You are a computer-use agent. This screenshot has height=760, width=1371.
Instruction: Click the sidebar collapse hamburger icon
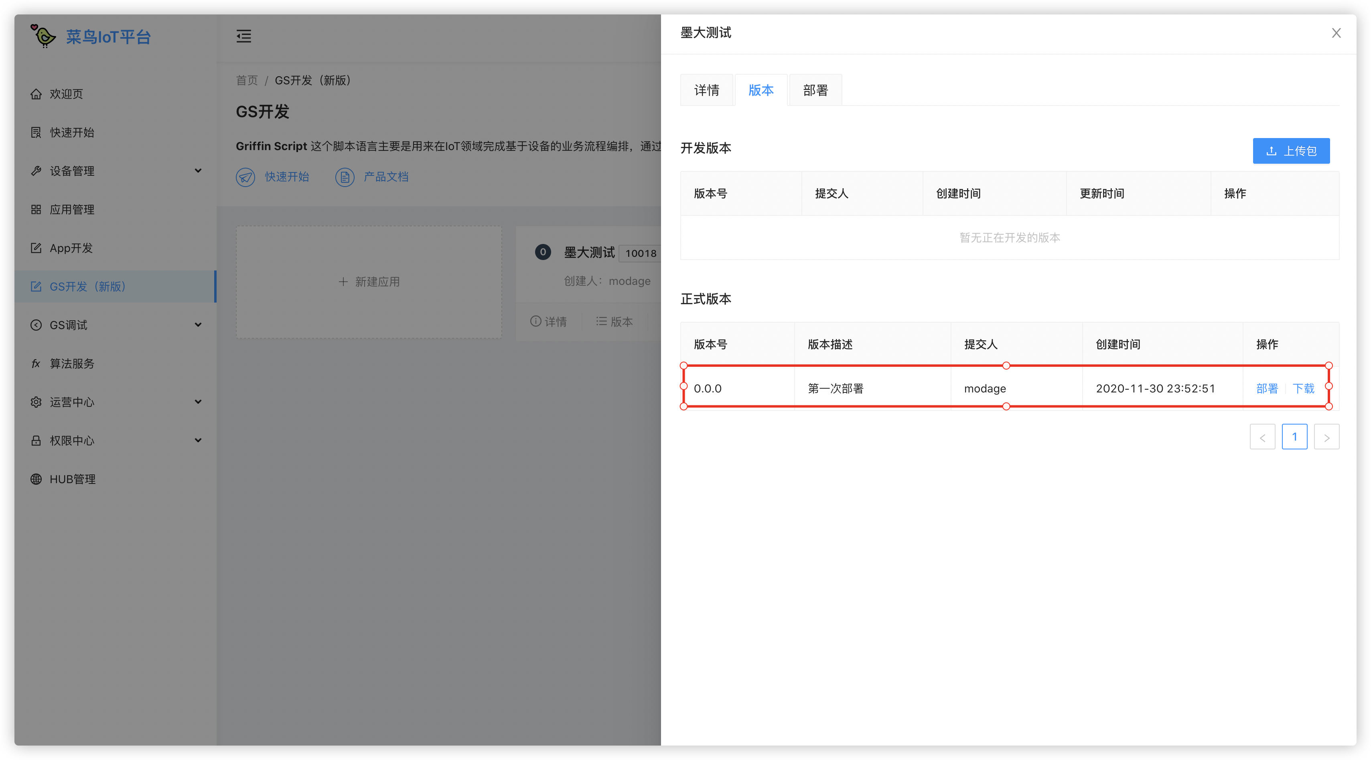click(244, 36)
